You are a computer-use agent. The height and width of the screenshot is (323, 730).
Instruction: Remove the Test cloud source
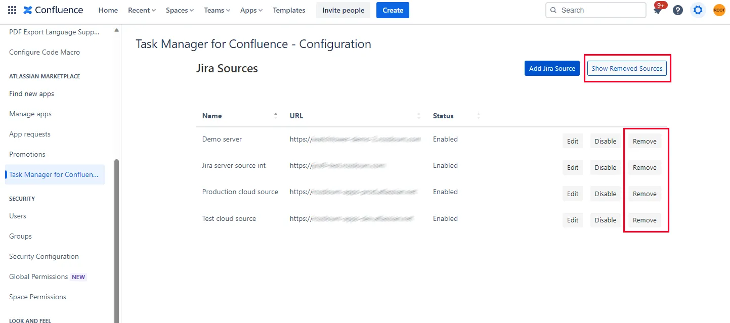pos(645,220)
